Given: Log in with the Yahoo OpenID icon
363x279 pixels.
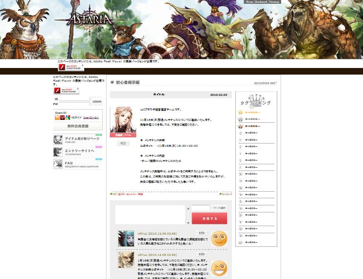Looking at the screenshot, I should 62,118.
